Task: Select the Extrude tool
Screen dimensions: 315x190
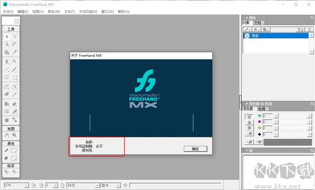Action: point(15,103)
